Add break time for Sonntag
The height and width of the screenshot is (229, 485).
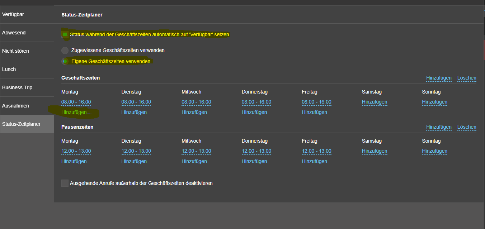pos(434,151)
